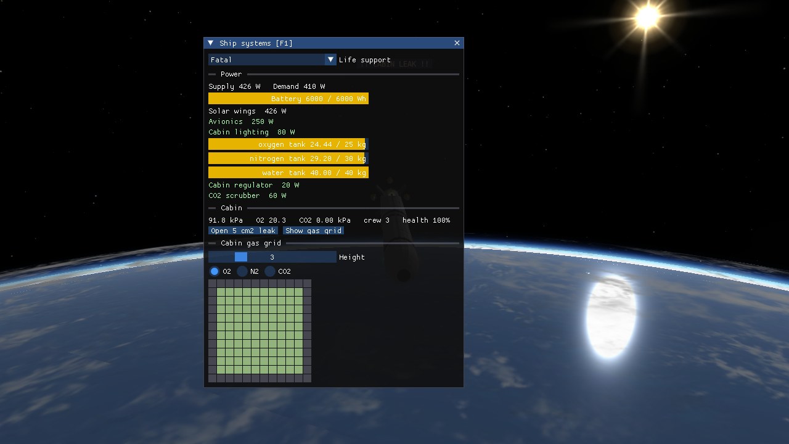Click the CO2 scrubber 60 W line
The height and width of the screenshot is (444, 789).
click(x=247, y=195)
